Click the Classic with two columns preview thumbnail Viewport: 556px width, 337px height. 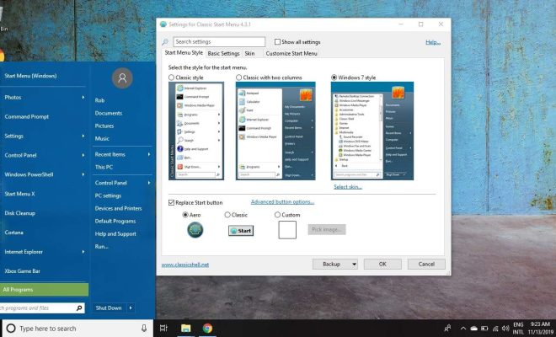[x=275, y=131]
